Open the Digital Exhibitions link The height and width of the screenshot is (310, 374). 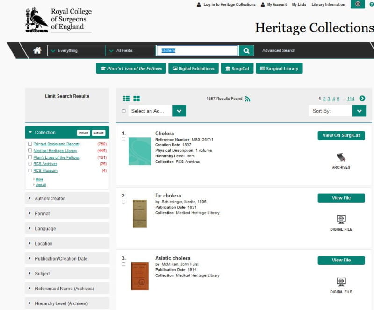(x=193, y=68)
